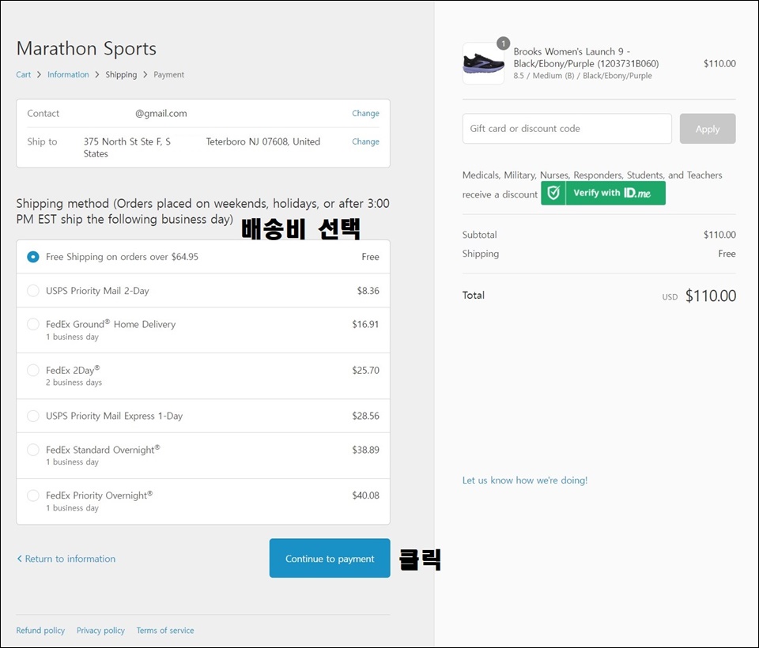Click the $40.08 FedEx Priority Overnight price
The height and width of the screenshot is (648, 759).
[365, 495]
